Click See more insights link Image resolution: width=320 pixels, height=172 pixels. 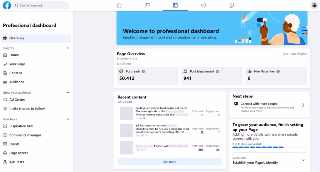(295, 53)
